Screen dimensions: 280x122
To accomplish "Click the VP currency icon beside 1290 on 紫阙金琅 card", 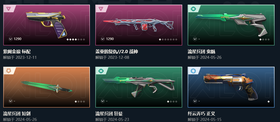I will click(11, 39).
